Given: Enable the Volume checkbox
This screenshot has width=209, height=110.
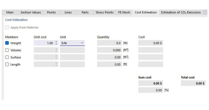Looking at the screenshot, I should click(x=7, y=50).
